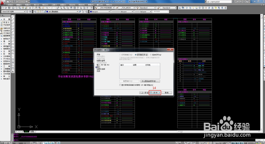Select the Line draw tool

13,17
